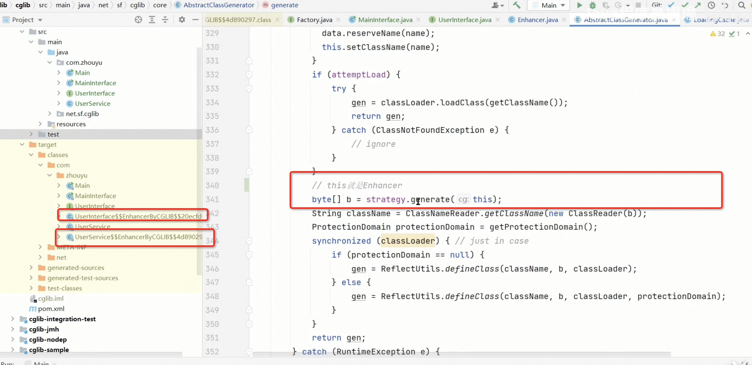Close the AbstractClassGenerator.java tab

tap(674, 19)
